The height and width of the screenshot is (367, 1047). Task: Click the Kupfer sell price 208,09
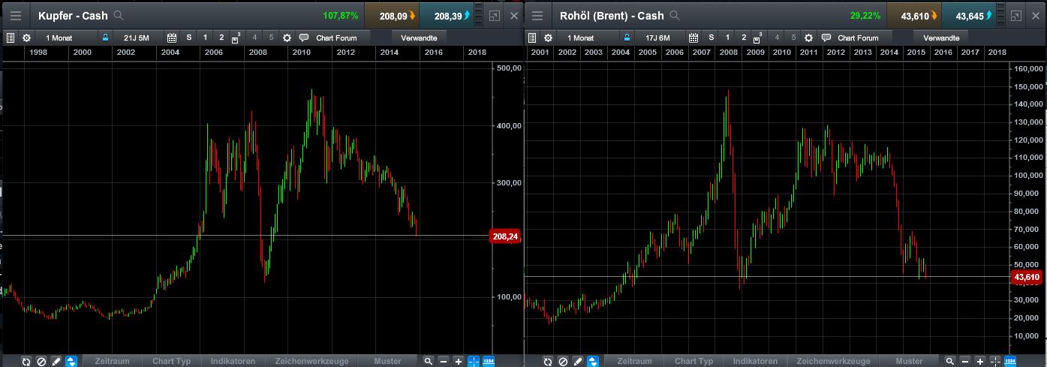[x=393, y=15]
